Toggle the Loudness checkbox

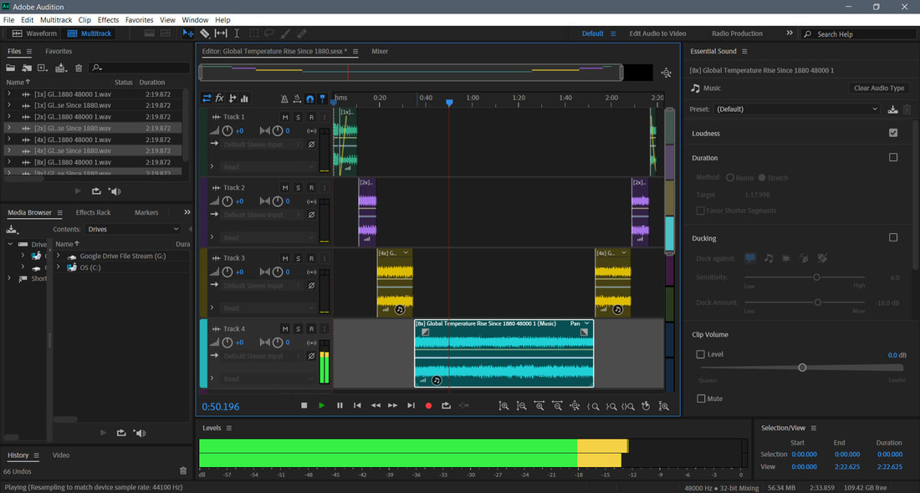[x=893, y=133]
